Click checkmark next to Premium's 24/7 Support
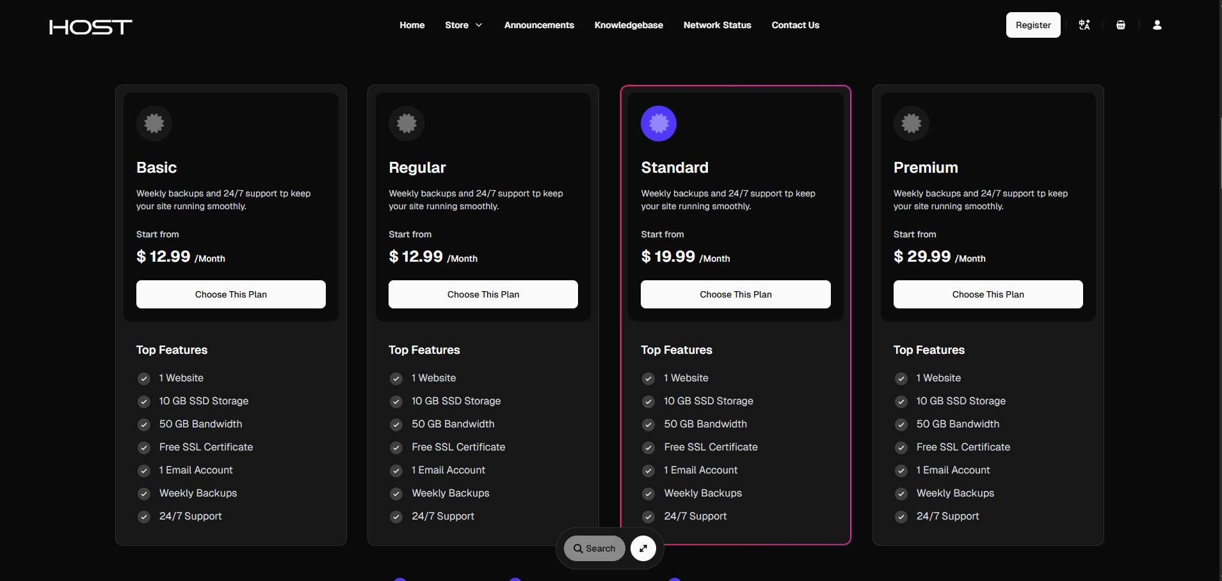Viewport: 1222px width, 581px height. 901,517
